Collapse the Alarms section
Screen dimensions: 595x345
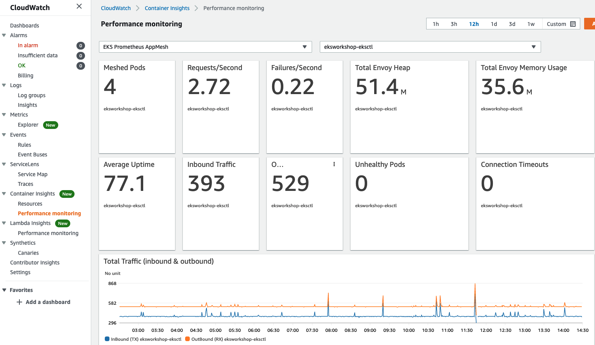(4, 35)
